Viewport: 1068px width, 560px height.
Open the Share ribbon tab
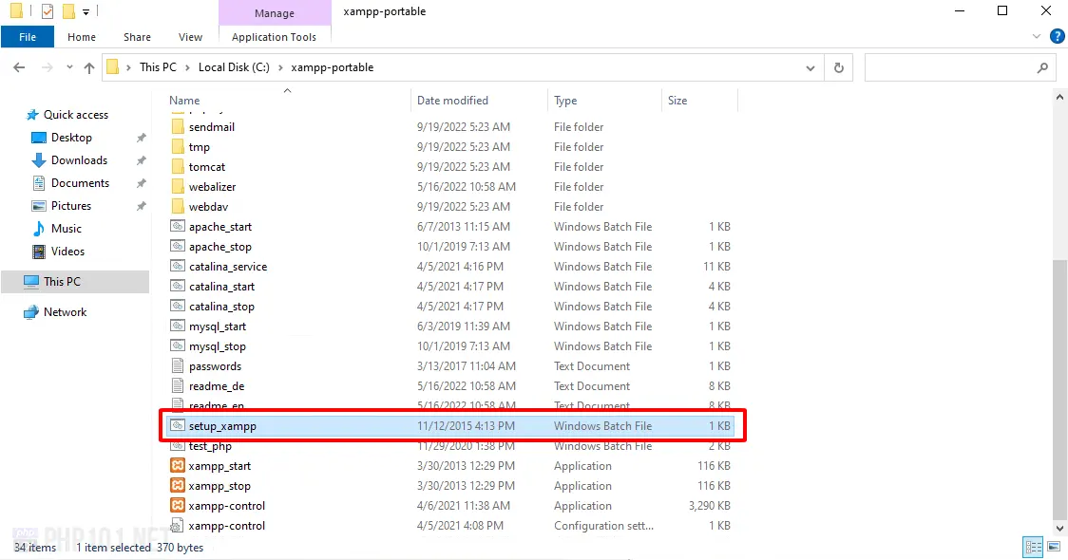point(137,37)
